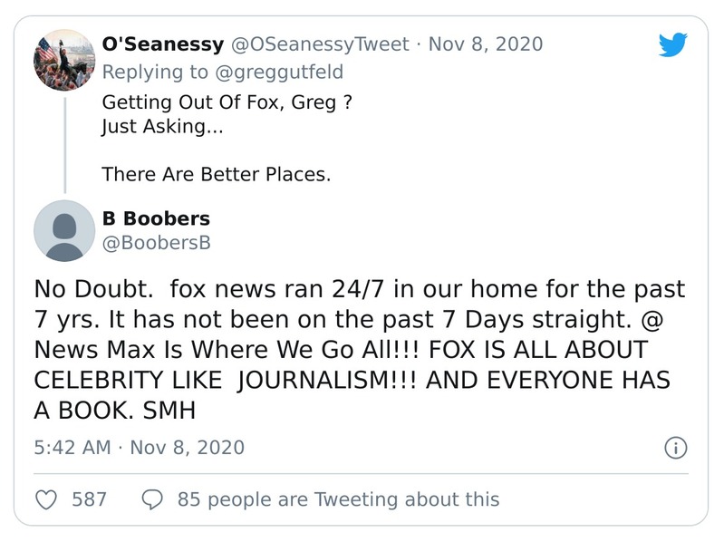Visit the @OSeanessyTweet handle
This screenshot has width=724, height=542.
pos(323,44)
